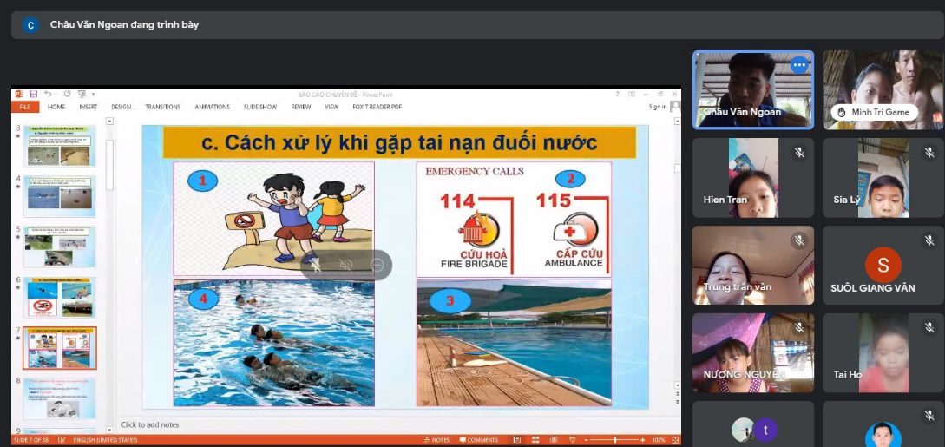This screenshot has height=447, width=945.
Task: Open Ribbon Display Options icon
Action: pos(631,94)
